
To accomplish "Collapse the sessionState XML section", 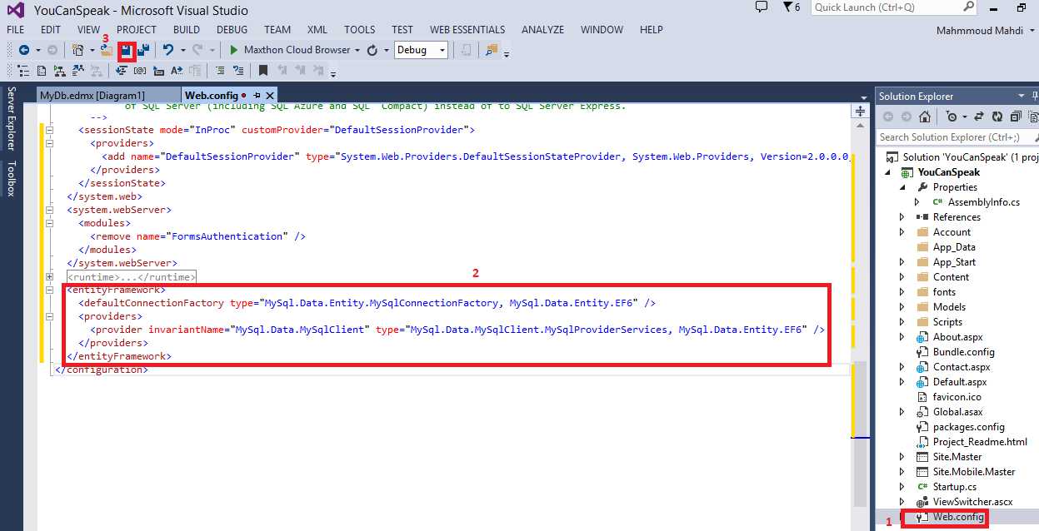I will (50, 130).
